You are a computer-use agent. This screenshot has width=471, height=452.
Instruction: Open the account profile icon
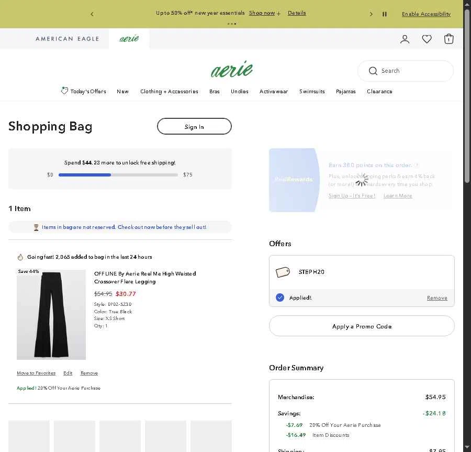pyautogui.click(x=405, y=39)
